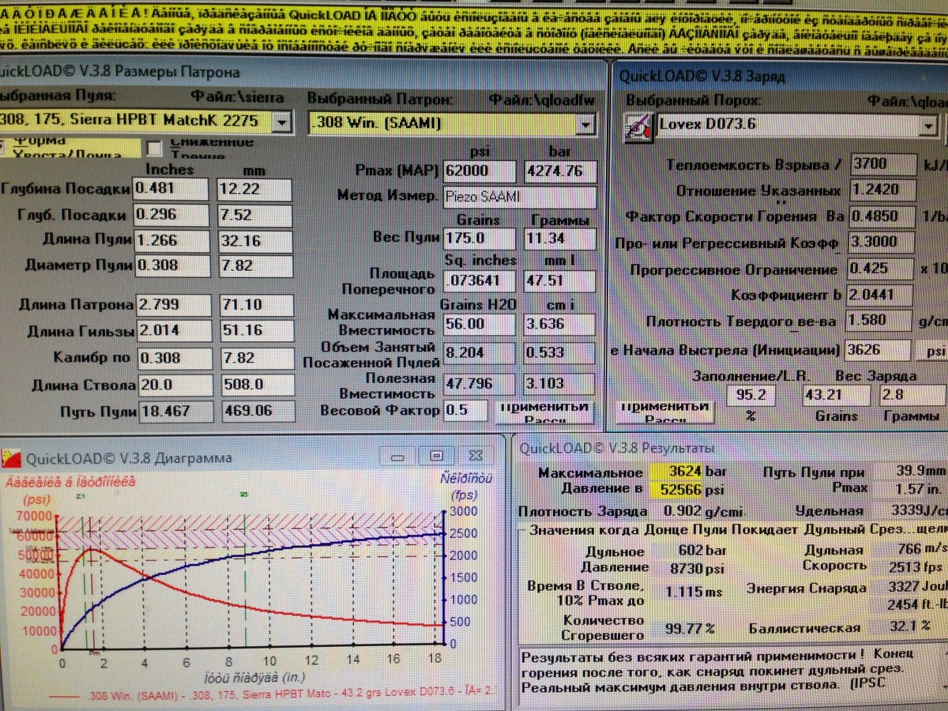The height and width of the screenshot is (711, 948).
Task: Click the Максимальная Вместимость cm field 3.636
Action: click(x=560, y=324)
